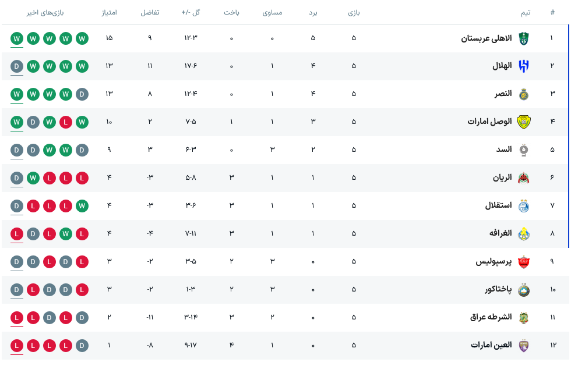
Task: Click the gray D badge in Al-Ain's row
Action: (x=82, y=346)
